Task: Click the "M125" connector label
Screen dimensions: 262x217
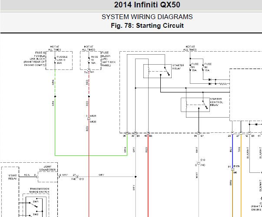Action: click(x=93, y=116)
